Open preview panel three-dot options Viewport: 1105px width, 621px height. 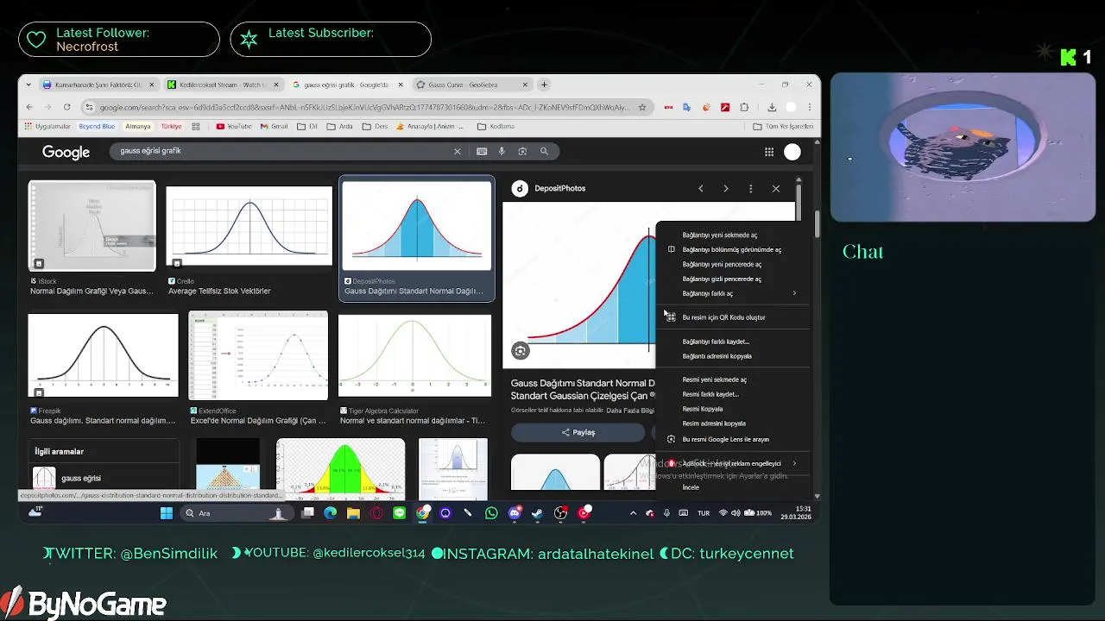(x=750, y=188)
